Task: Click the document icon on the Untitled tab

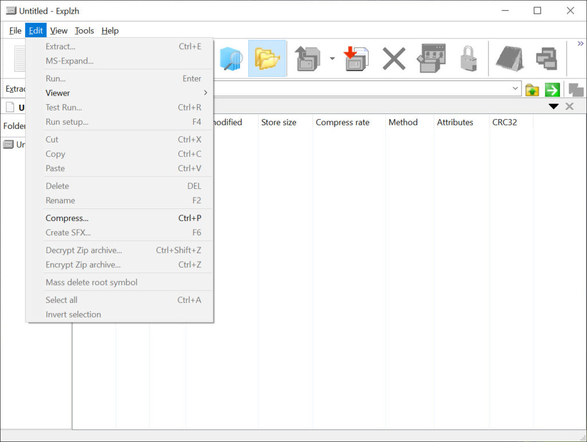Action: point(10,107)
